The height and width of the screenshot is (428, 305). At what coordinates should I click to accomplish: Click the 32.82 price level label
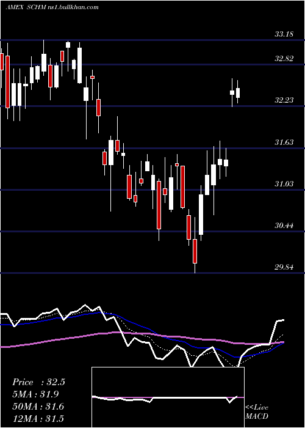point(284,59)
